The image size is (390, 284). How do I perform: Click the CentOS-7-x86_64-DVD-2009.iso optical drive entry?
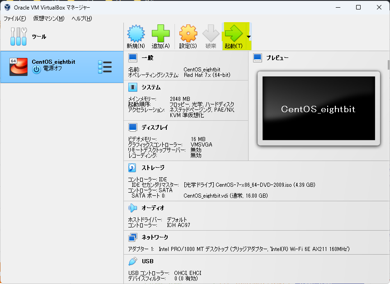point(249,185)
